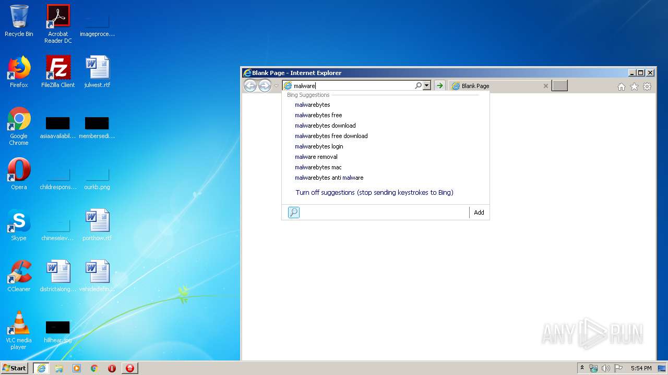
Task: Open the recent pages dropdown arrow
Action: pyautogui.click(x=277, y=86)
